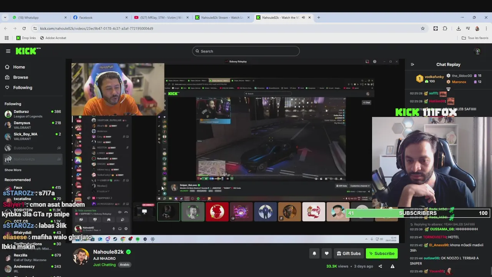Go back in browser history

click(x=5, y=28)
